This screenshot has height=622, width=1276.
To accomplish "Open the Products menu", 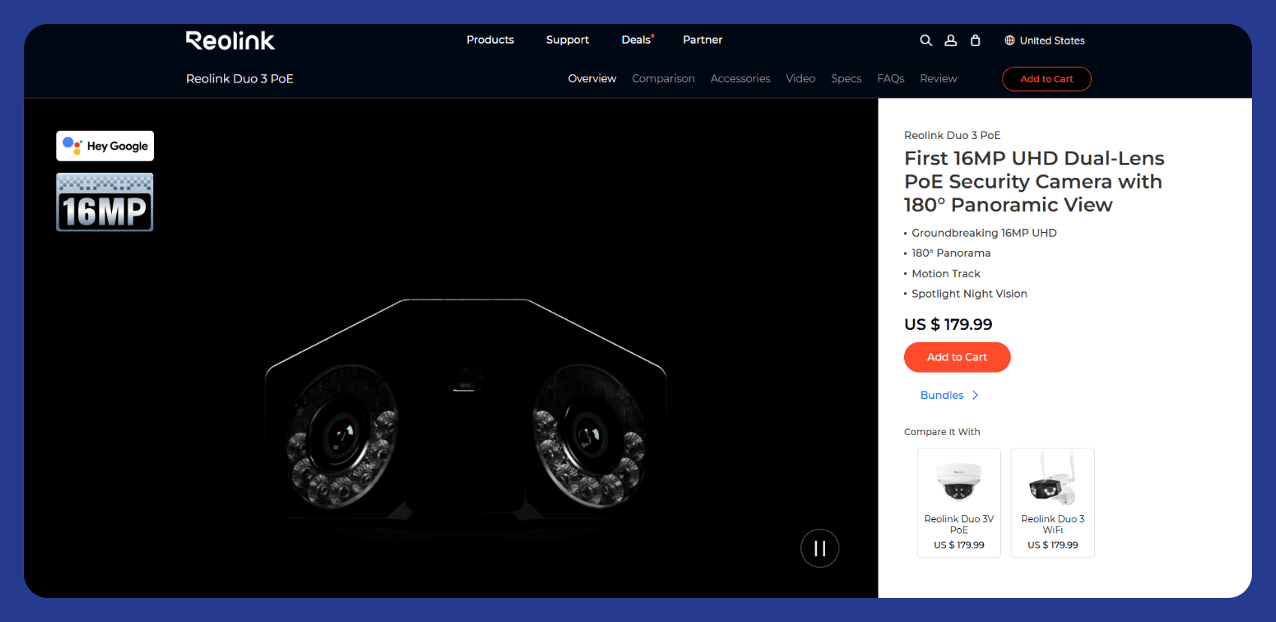I will pyautogui.click(x=490, y=40).
